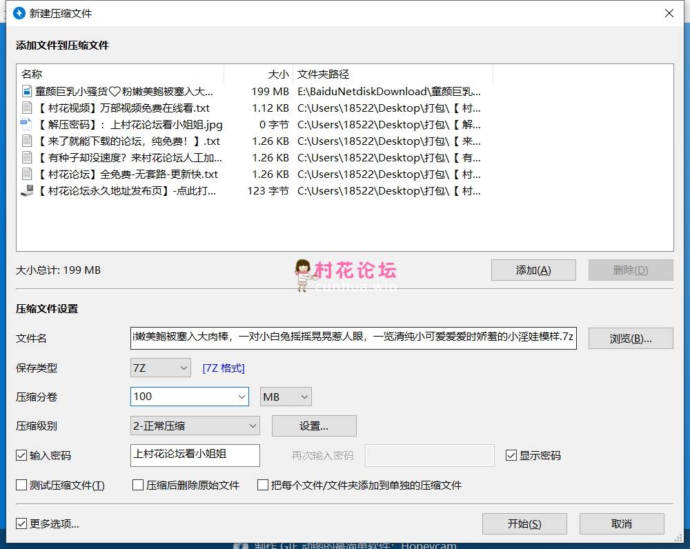Enable 压缩后删除原始文件 option
The width and height of the screenshot is (690, 549).
(138, 485)
